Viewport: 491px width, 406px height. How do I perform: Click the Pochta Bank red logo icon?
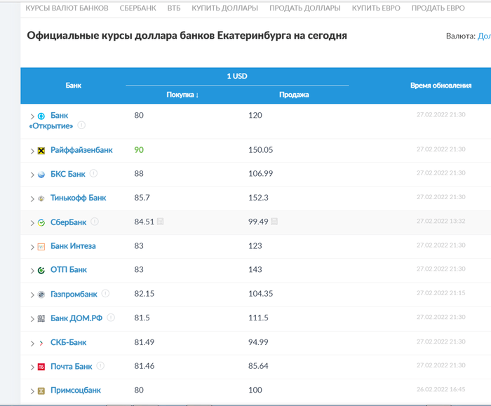coord(41,367)
